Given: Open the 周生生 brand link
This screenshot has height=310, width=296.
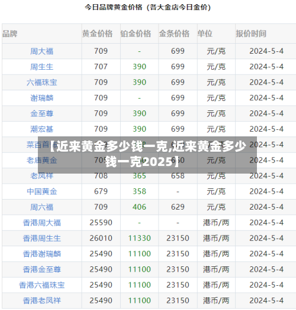Looking at the screenshot, I should pos(41,67).
